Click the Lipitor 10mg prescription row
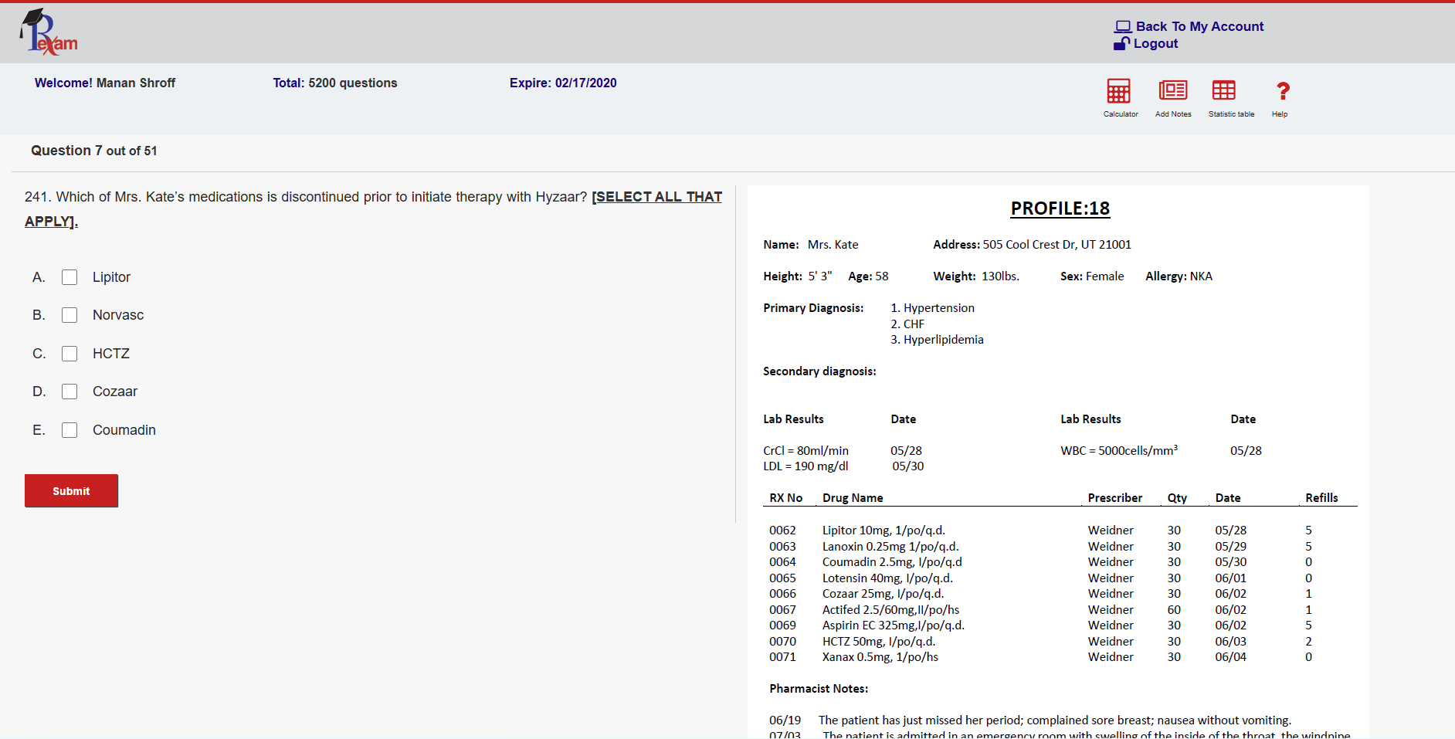Screen dimensions: 1455x739 [x=884, y=531]
